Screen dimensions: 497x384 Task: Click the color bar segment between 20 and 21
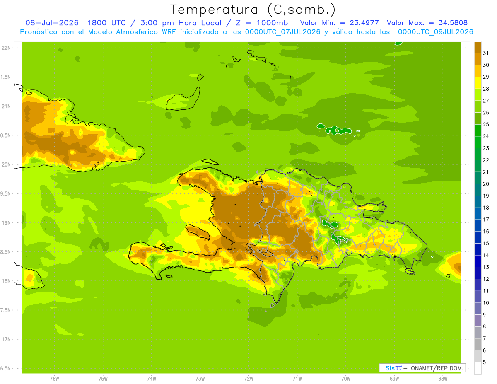478,178
